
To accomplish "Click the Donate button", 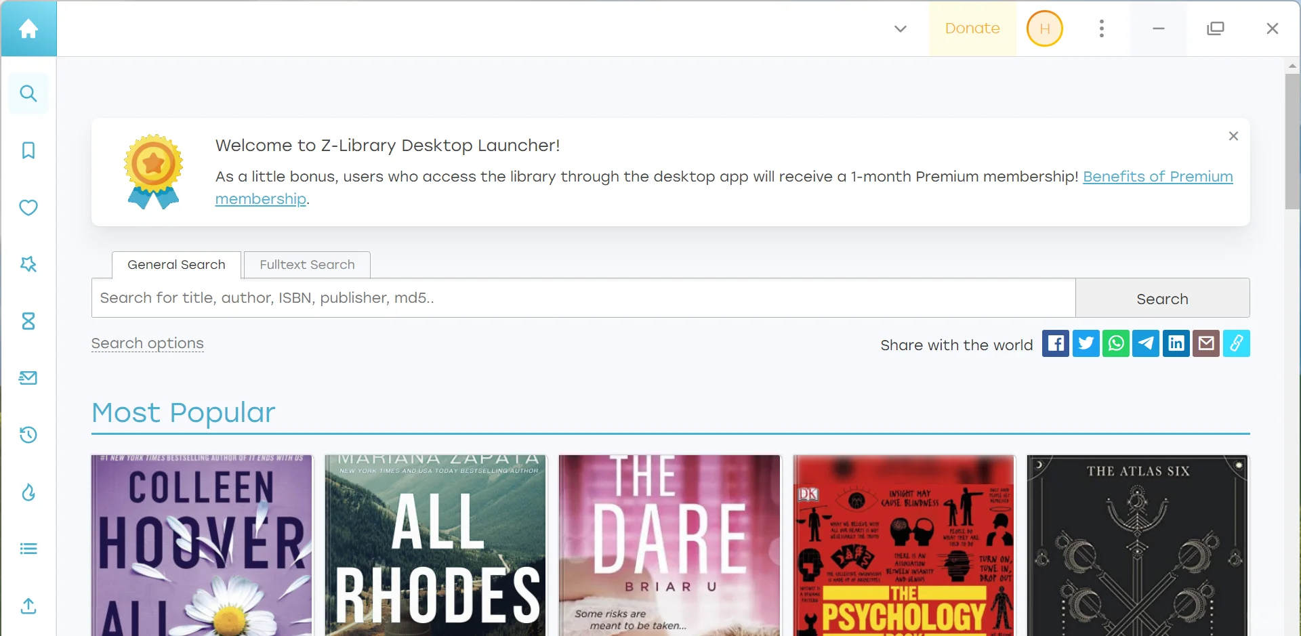I will click(x=972, y=28).
